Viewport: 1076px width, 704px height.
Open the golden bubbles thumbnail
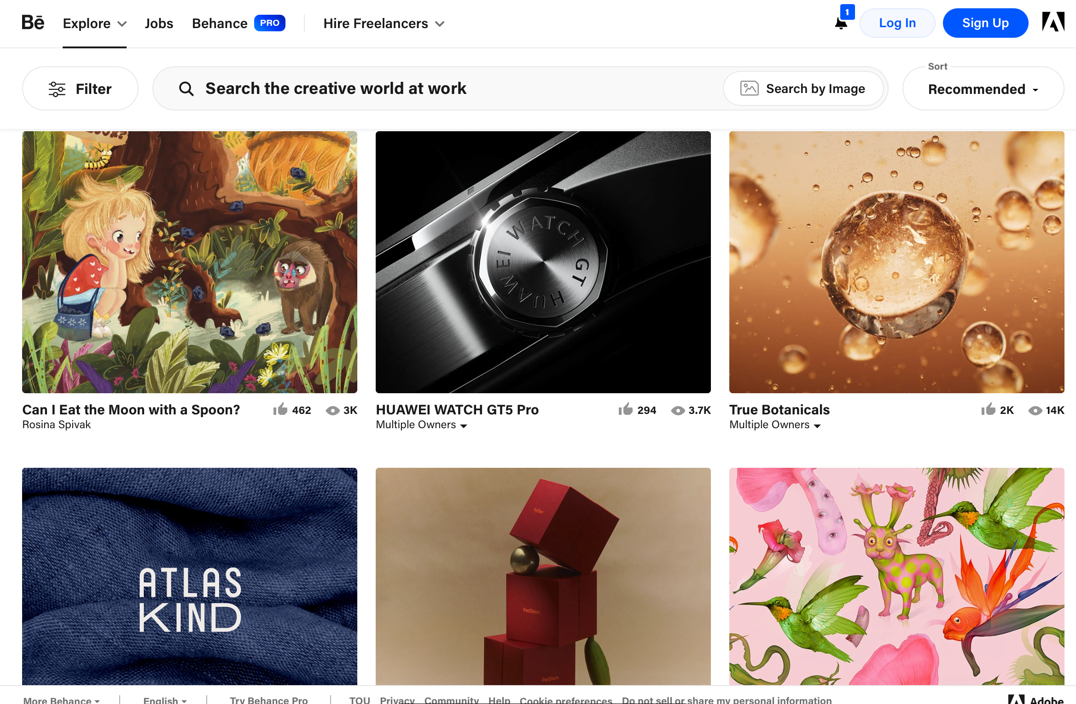[896, 262]
